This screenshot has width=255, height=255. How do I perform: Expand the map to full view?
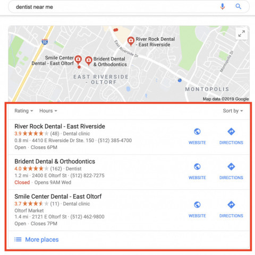[x=241, y=33]
